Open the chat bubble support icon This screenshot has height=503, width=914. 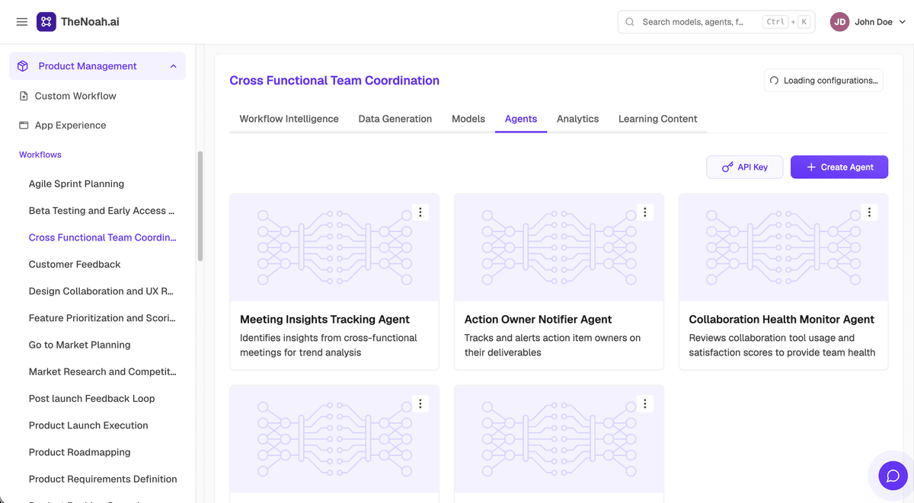pyautogui.click(x=893, y=476)
